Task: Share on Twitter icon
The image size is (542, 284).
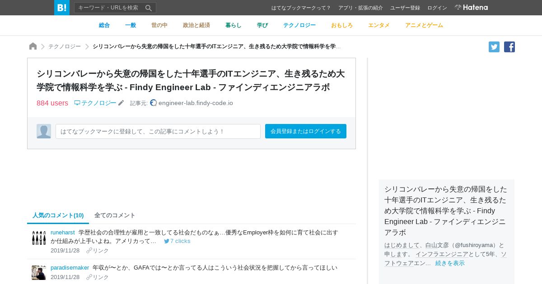Action: tap(494, 47)
